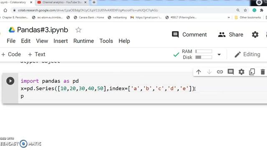Viewport: 267px width, 150px height.
Task: Open the File menu
Action: pos(11,41)
